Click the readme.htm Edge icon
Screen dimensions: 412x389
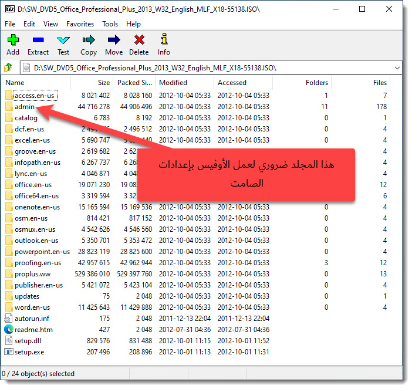point(9,330)
